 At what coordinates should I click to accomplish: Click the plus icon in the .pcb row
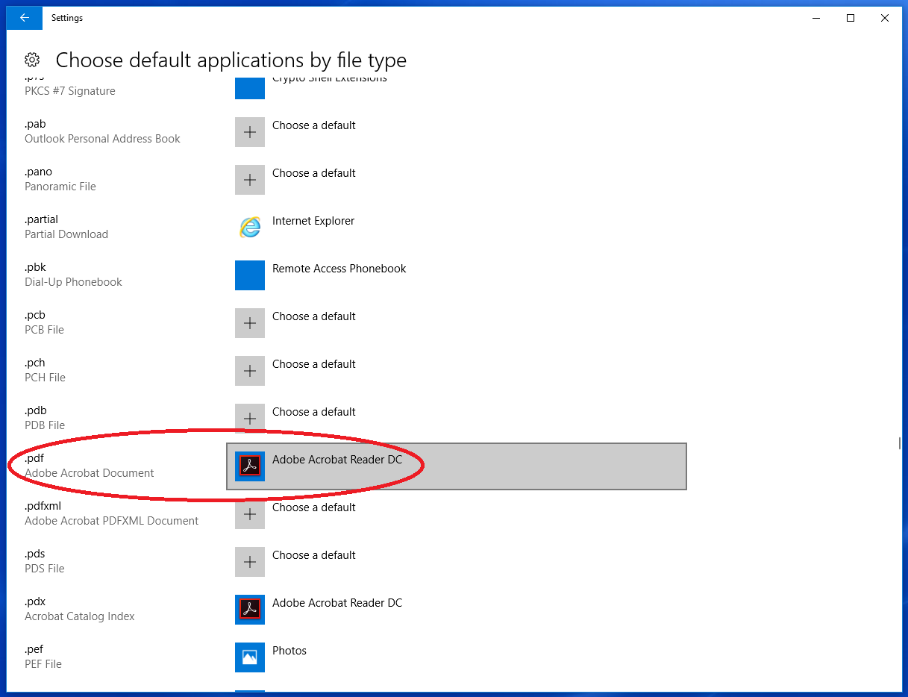[250, 323]
